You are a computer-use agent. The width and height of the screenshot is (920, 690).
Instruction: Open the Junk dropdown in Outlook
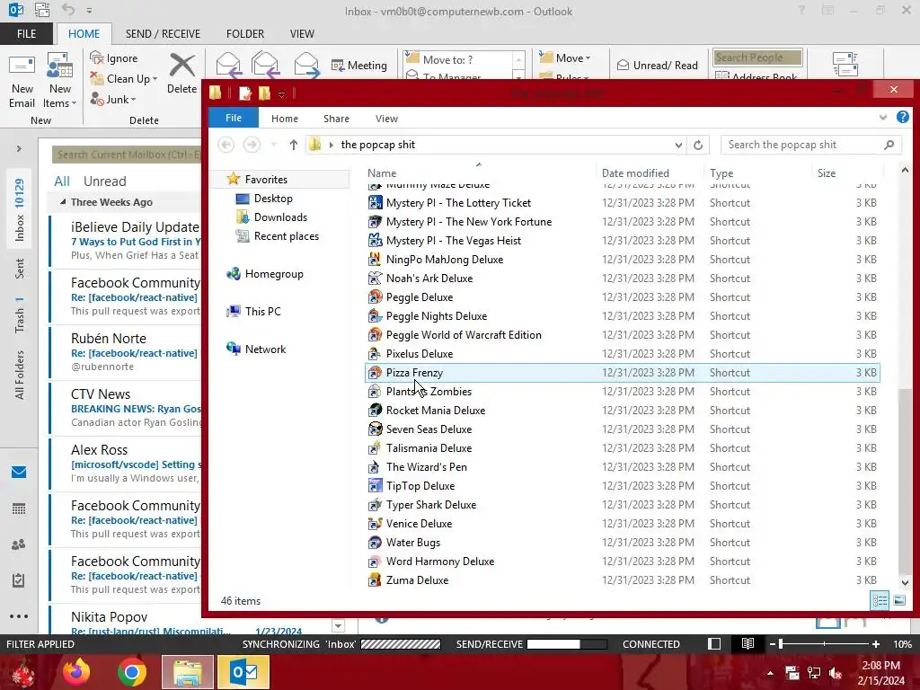(113, 99)
